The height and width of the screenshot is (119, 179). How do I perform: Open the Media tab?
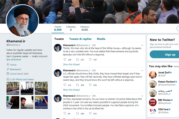pos(101,39)
